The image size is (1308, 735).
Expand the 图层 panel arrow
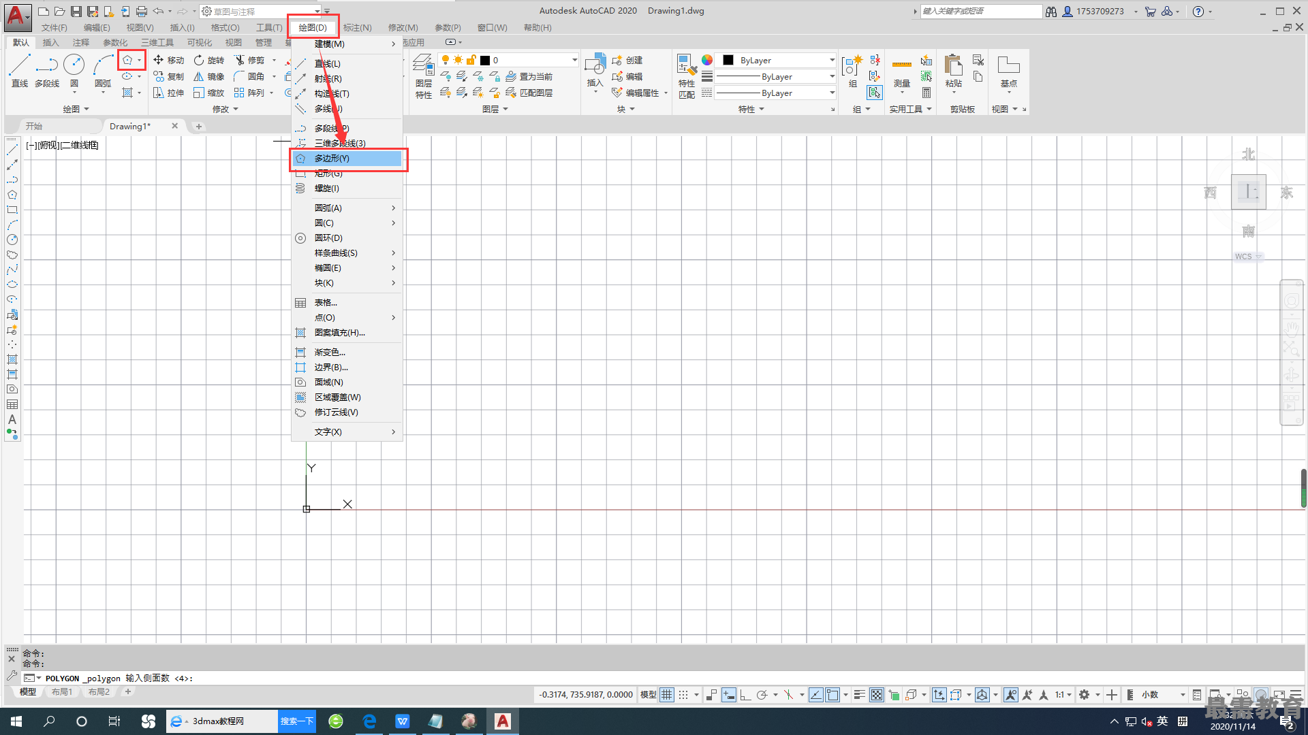[505, 109]
